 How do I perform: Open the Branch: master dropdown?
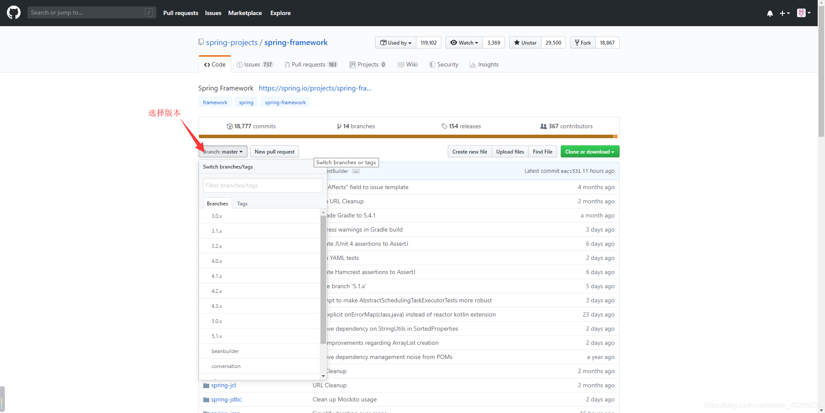pos(223,151)
